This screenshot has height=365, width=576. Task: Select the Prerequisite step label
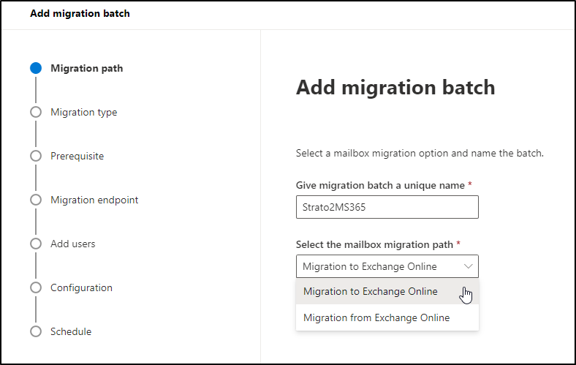point(77,157)
